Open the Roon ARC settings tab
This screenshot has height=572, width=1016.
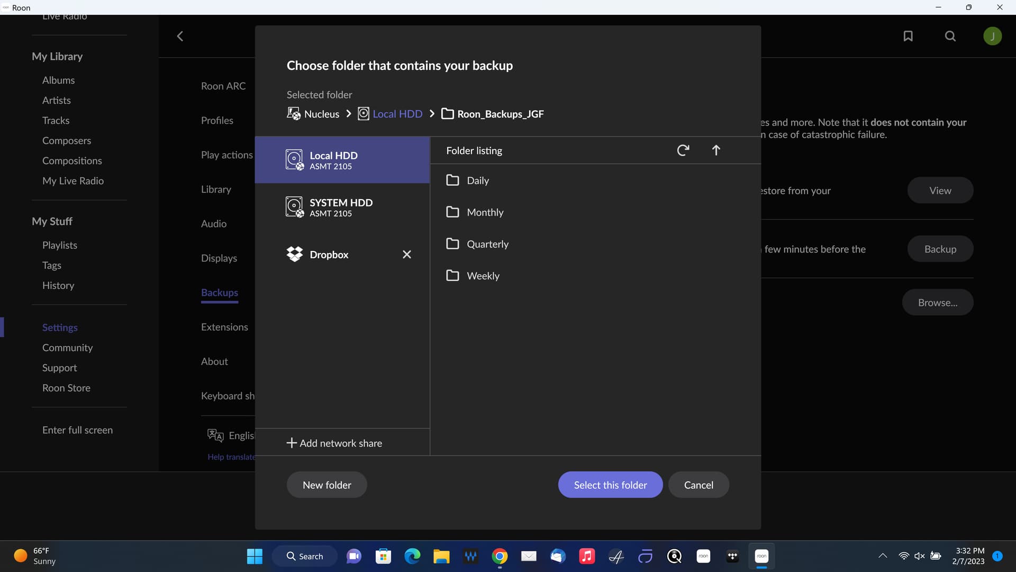coord(223,86)
